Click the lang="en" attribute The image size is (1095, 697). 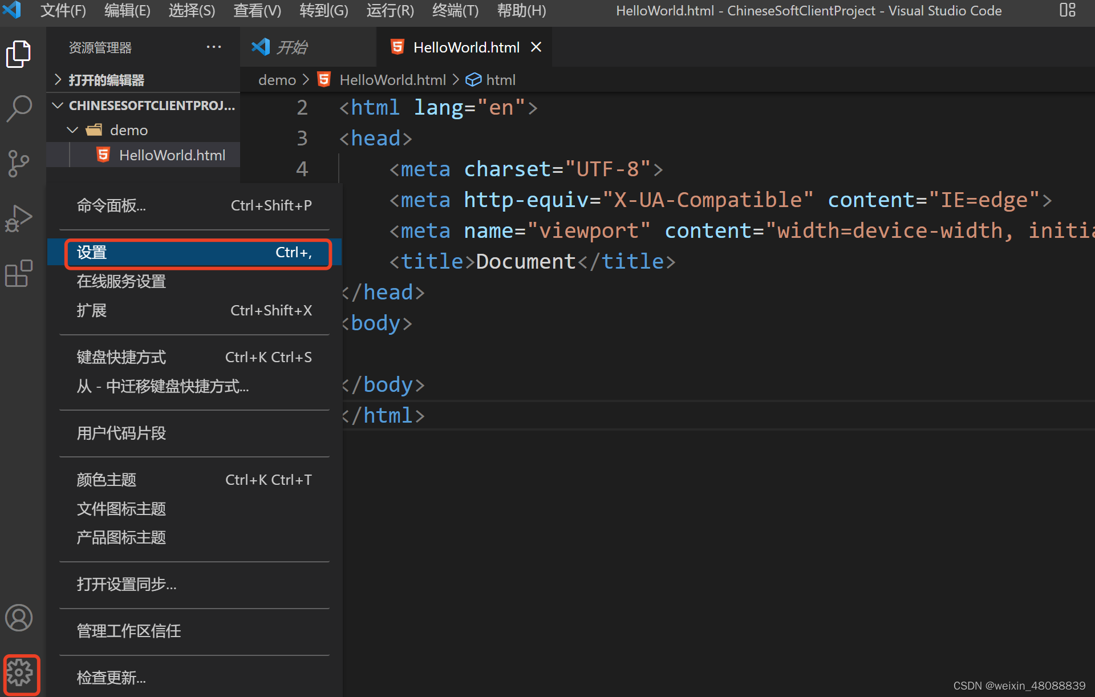click(469, 108)
